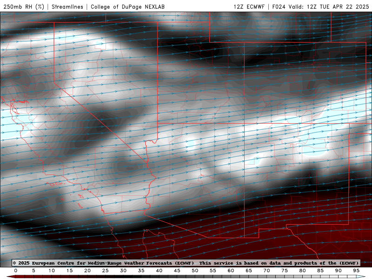The height and width of the screenshot is (279, 372).
Task: Select the "80" value on the scale
Action: click(x=303, y=271)
